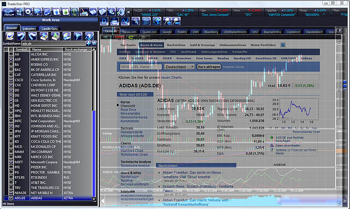Click the megaphone alerts toolbar icon
Image resolution: width=350 pixels, height=209 pixels.
(x=121, y=12)
